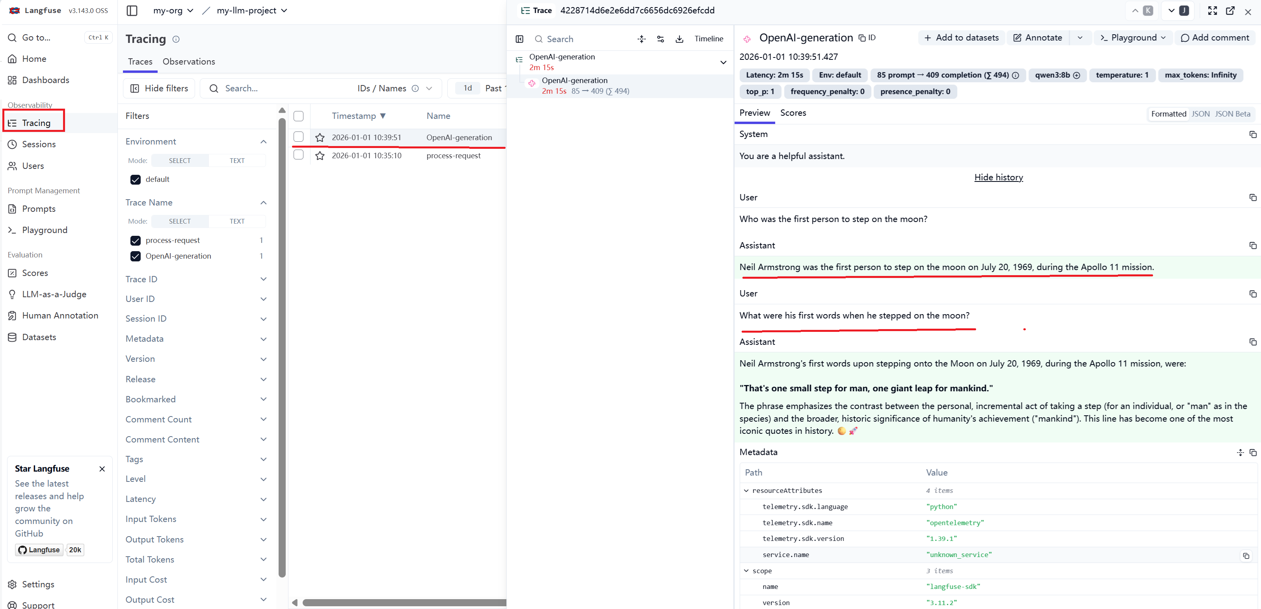Click the filters panel vertical scrollbar
The height and width of the screenshot is (609, 1261).
(281, 342)
